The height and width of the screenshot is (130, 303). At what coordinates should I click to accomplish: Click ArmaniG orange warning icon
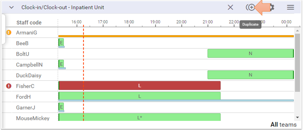tap(9, 32)
